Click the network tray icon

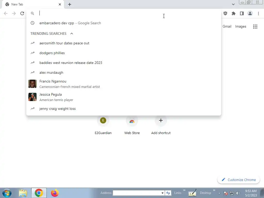(232, 193)
